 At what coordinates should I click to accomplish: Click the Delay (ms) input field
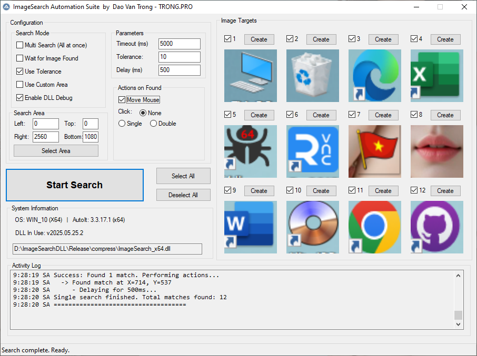click(180, 70)
